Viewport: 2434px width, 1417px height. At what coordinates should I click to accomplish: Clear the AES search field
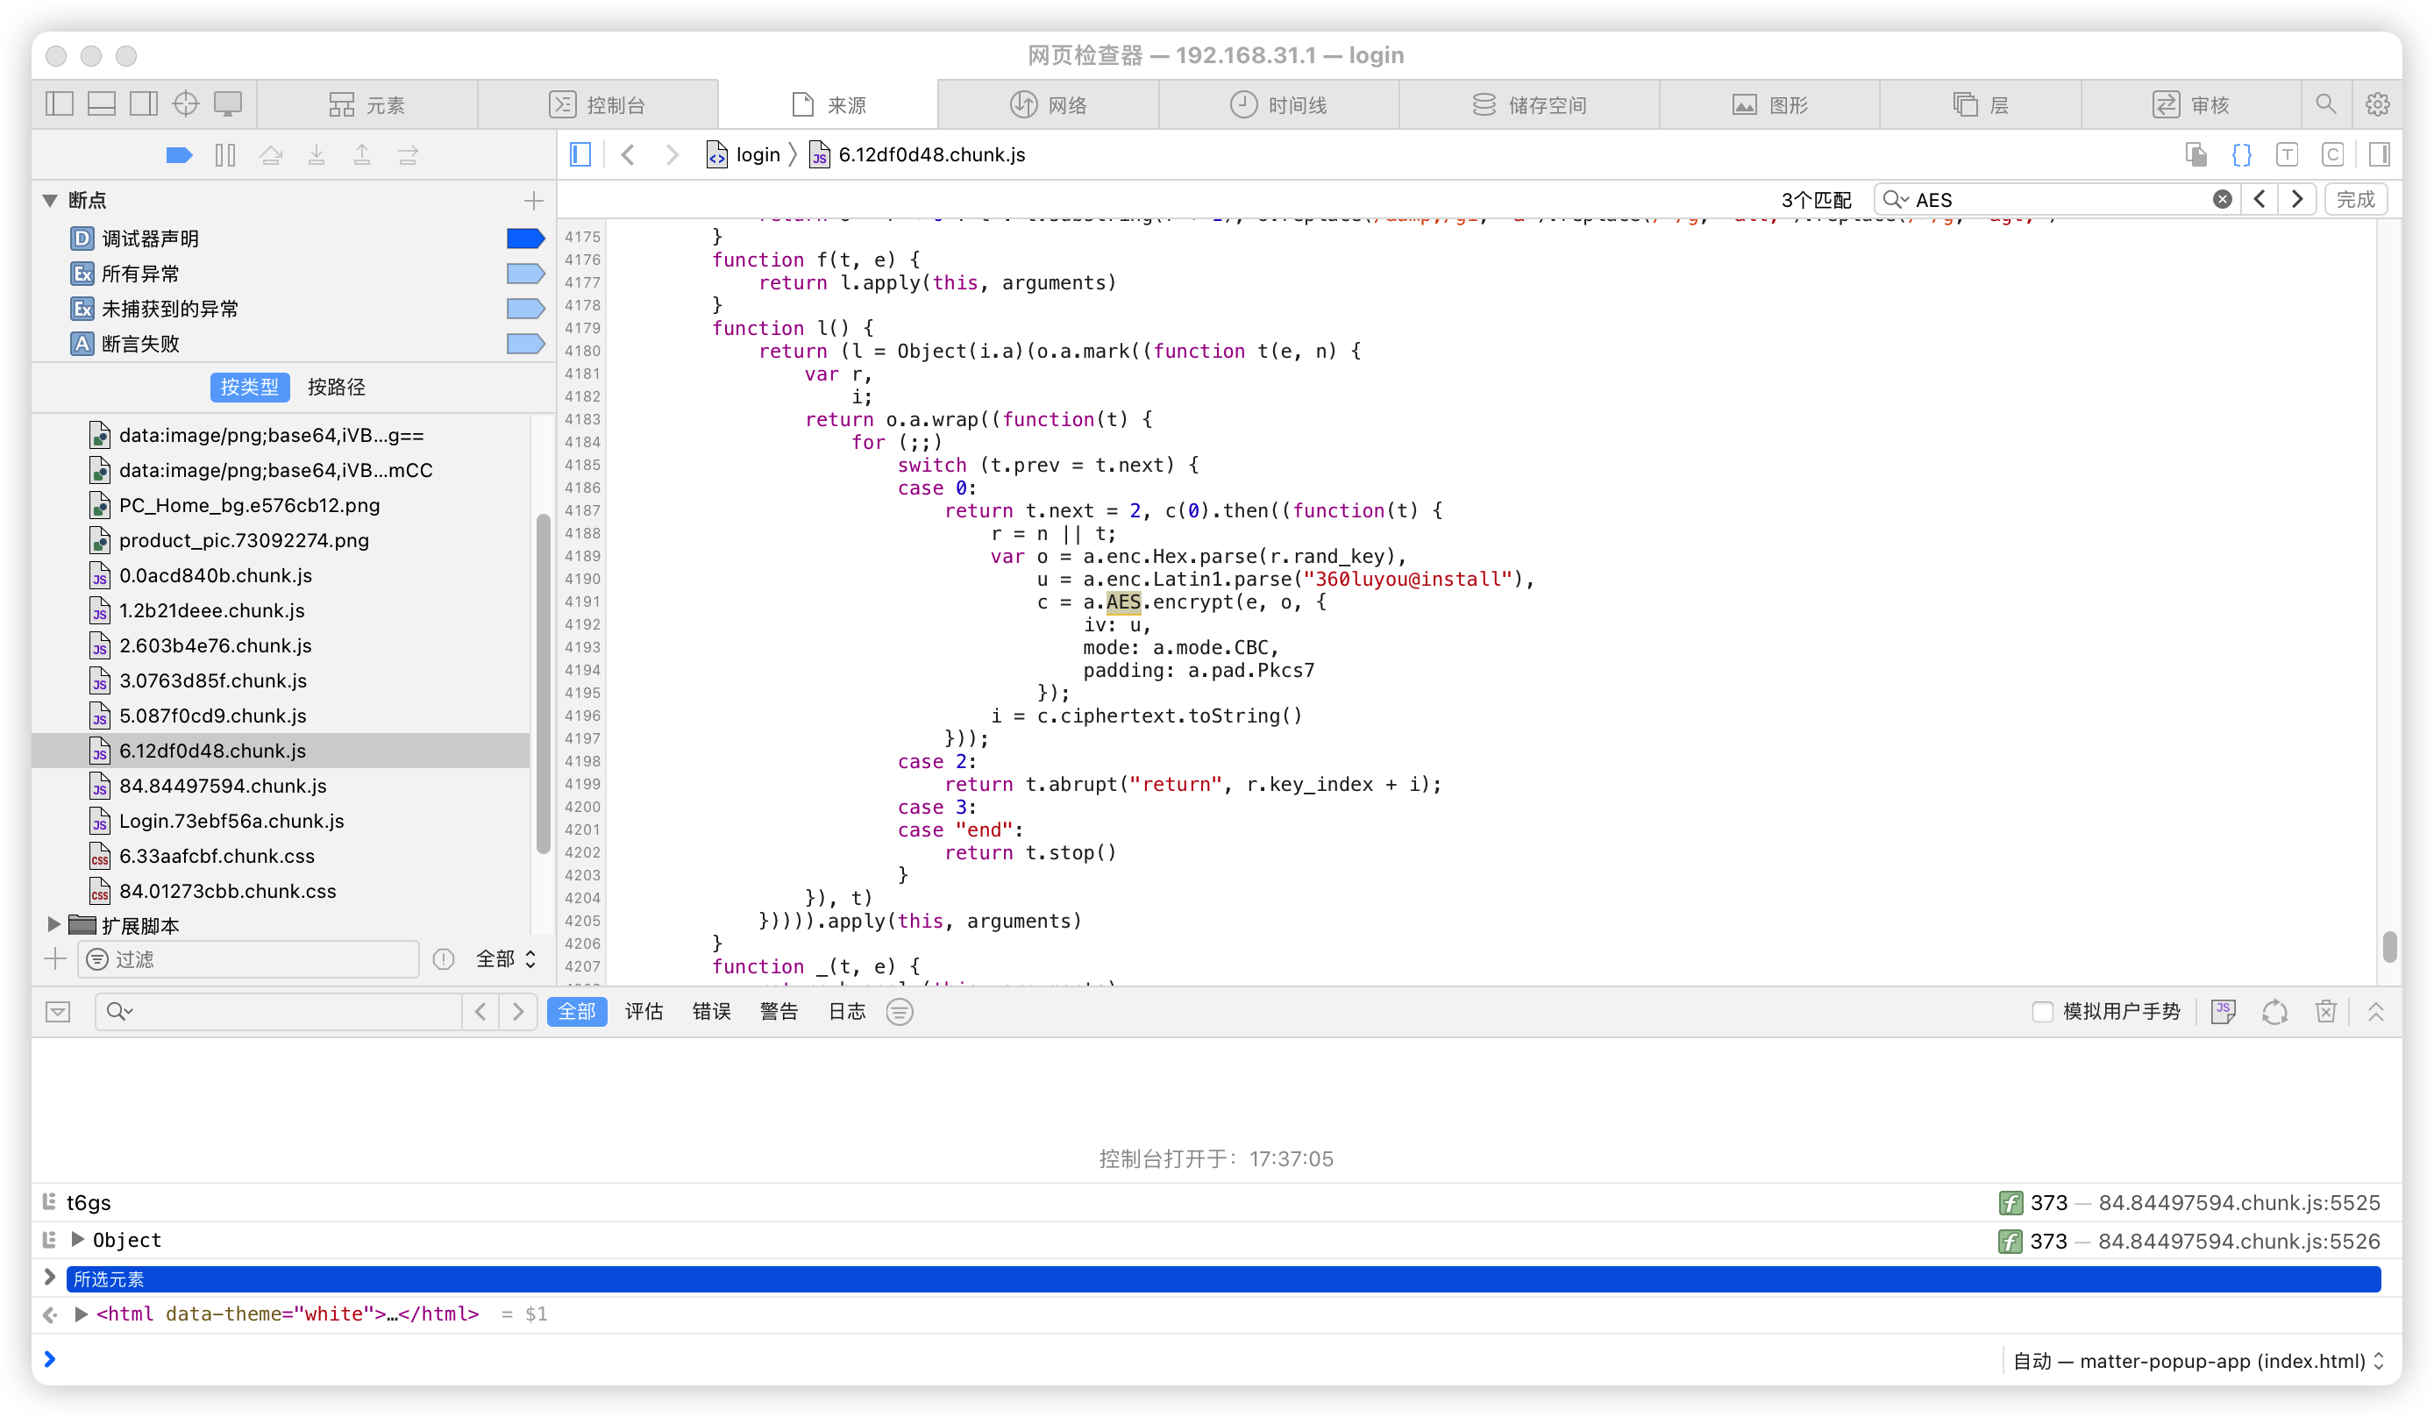(x=2222, y=199)
